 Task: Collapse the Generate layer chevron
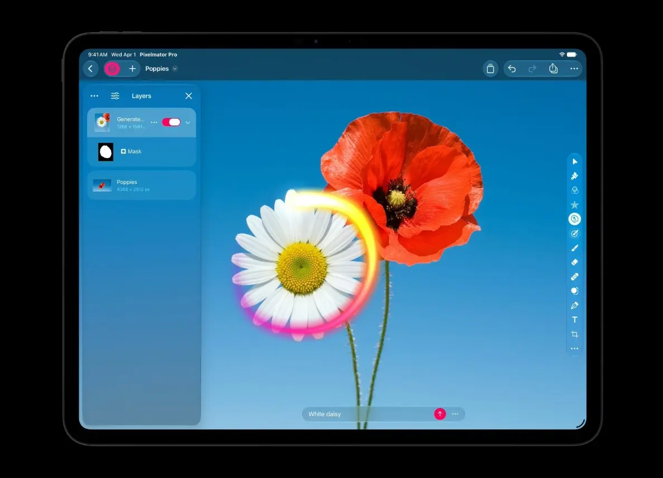point(188,122)
